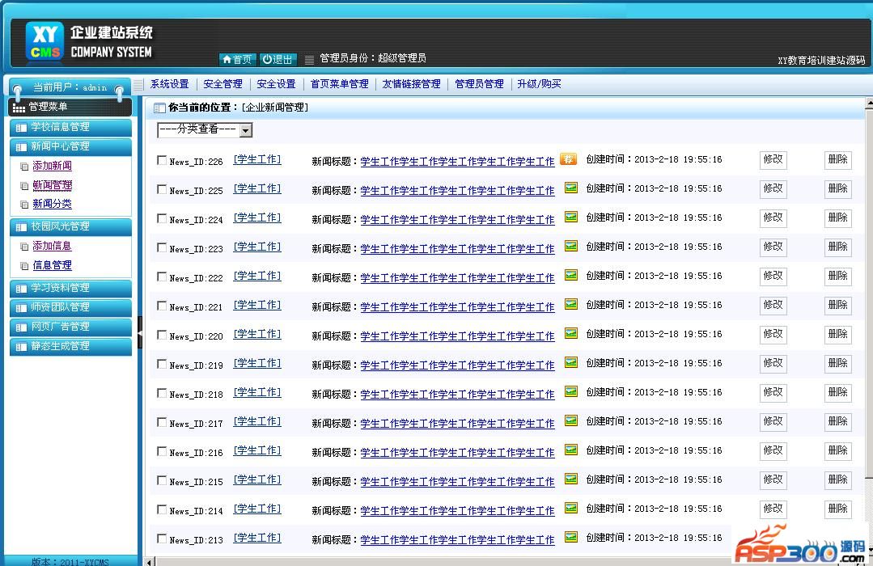Click the XY CMS logo

[x=44, y=42]
